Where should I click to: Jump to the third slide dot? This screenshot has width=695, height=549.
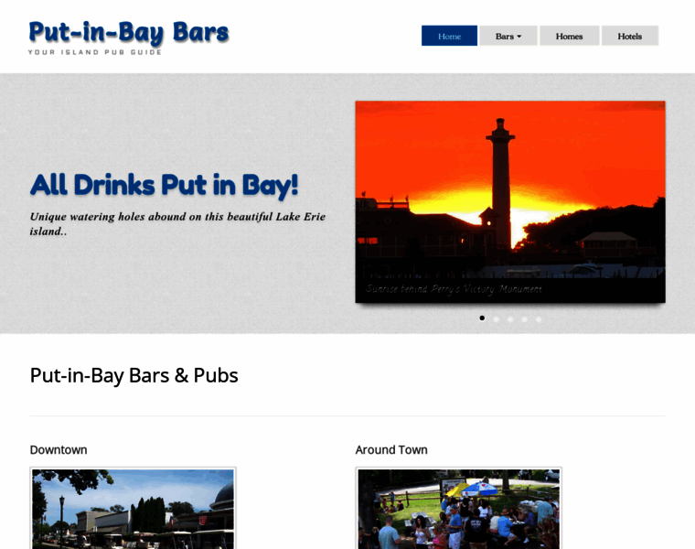pyautogui.click(x=510, y=318)
